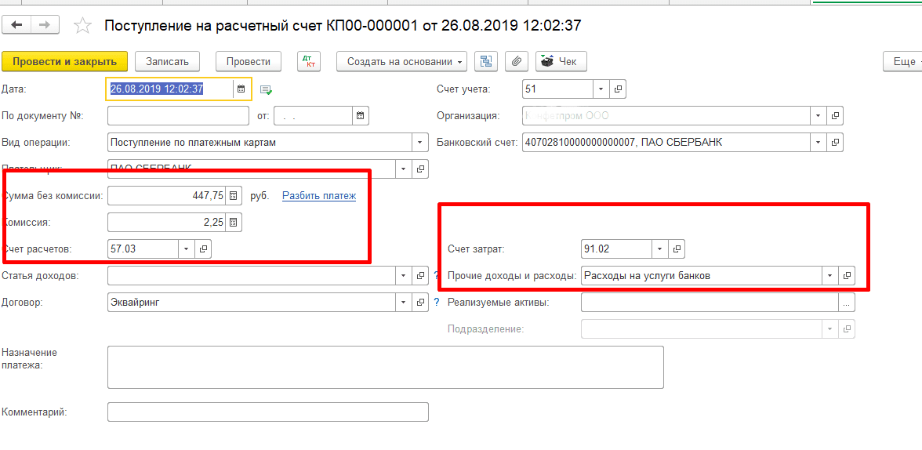922x450 pixels.
Task: Go back with the left arrow button
Action: tap(17, 25)
